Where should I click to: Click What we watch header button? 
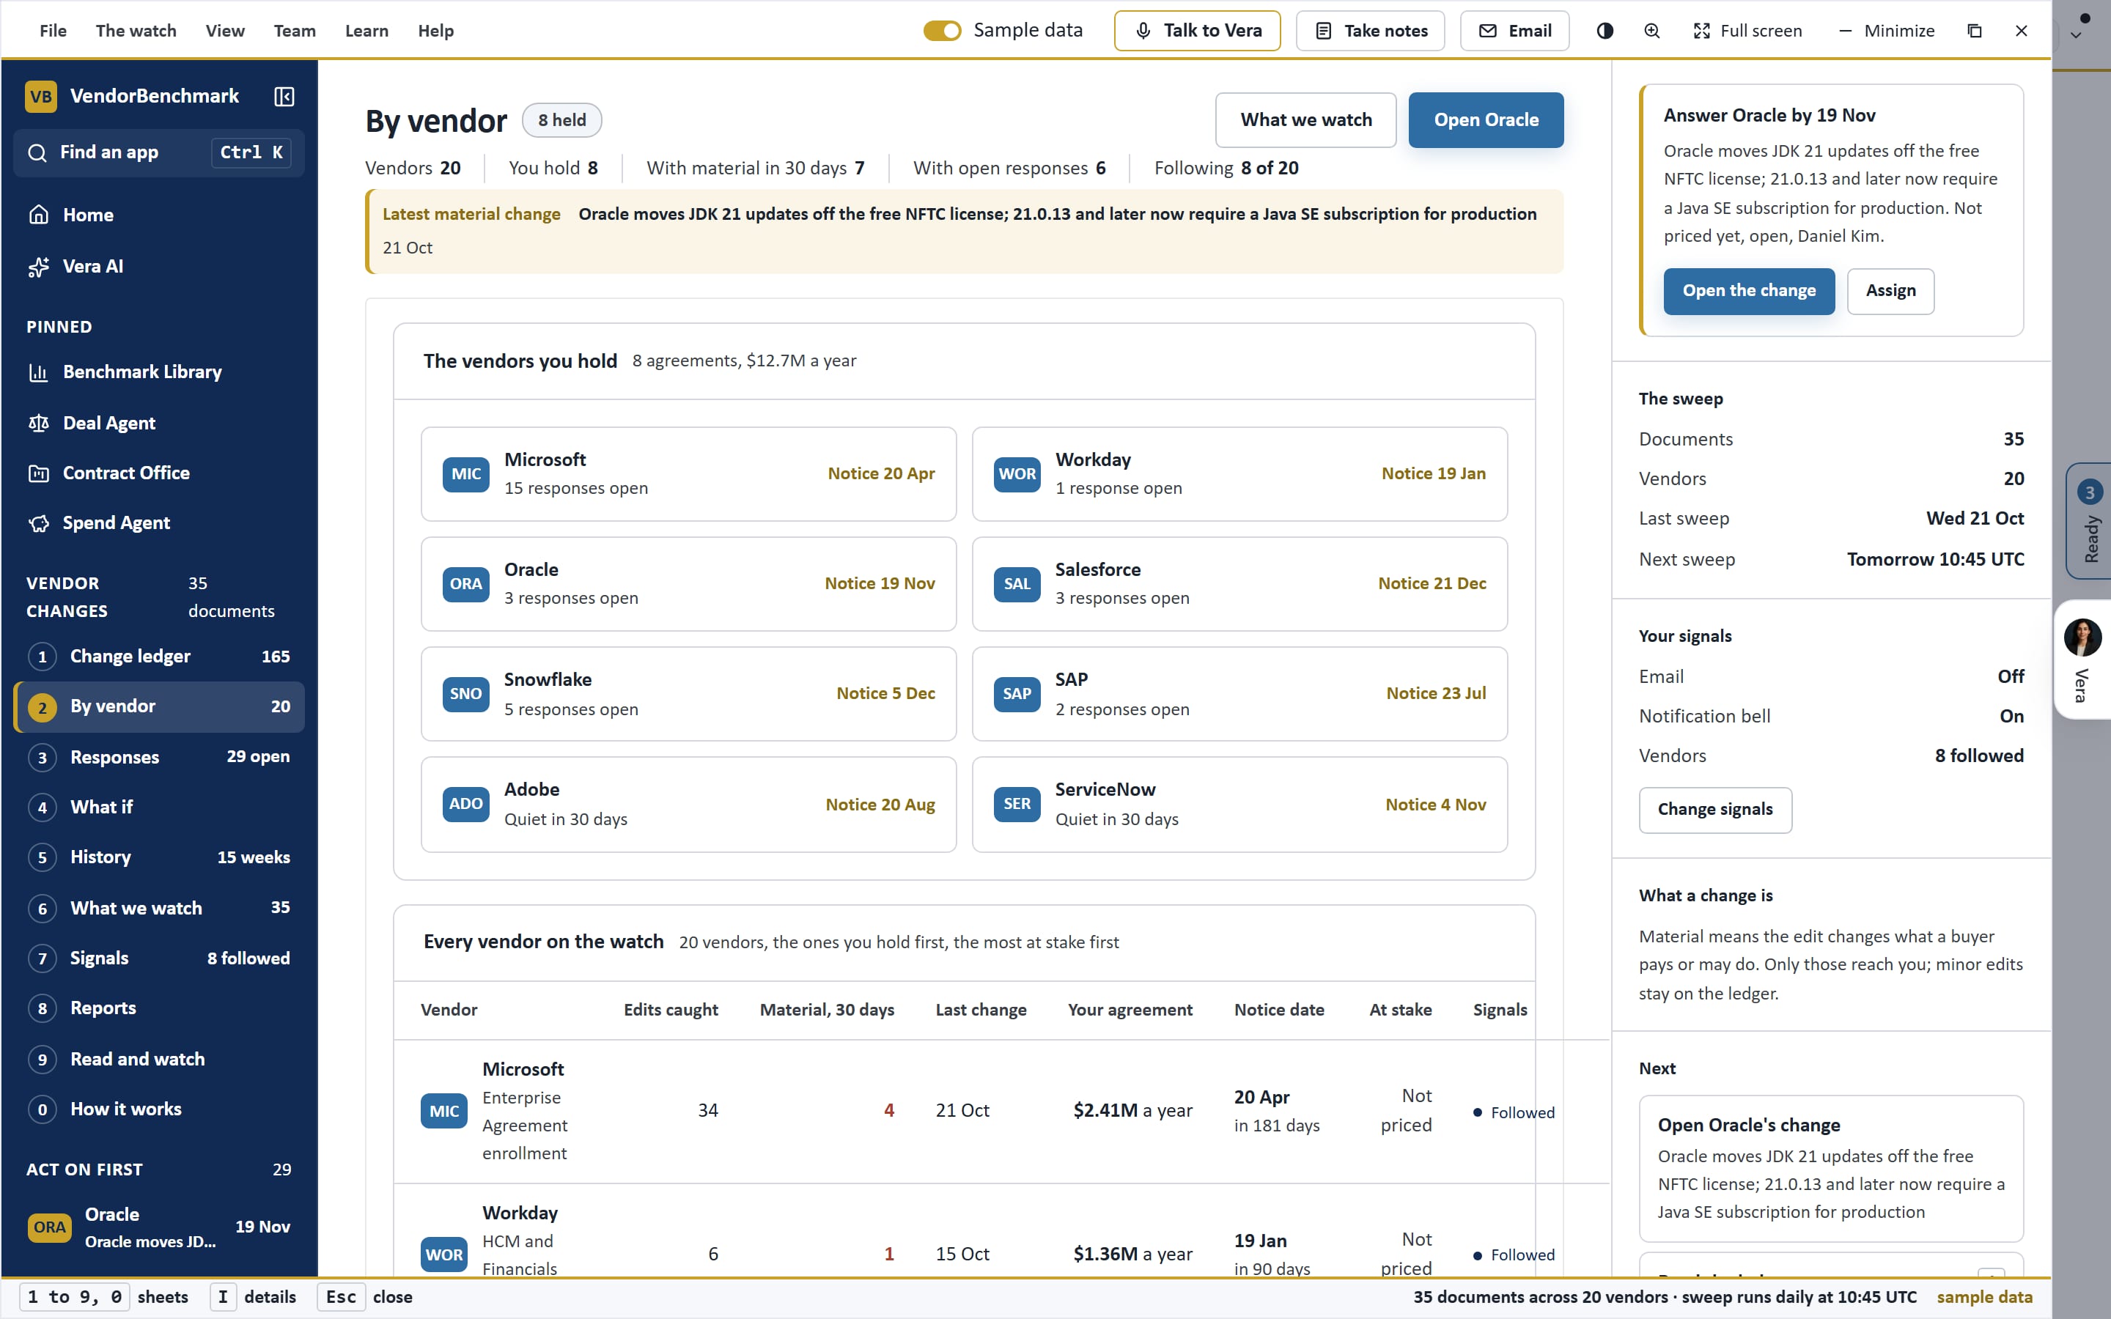coord(1306,119)
